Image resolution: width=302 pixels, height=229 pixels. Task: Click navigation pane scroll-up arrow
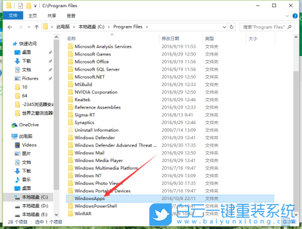56,37
